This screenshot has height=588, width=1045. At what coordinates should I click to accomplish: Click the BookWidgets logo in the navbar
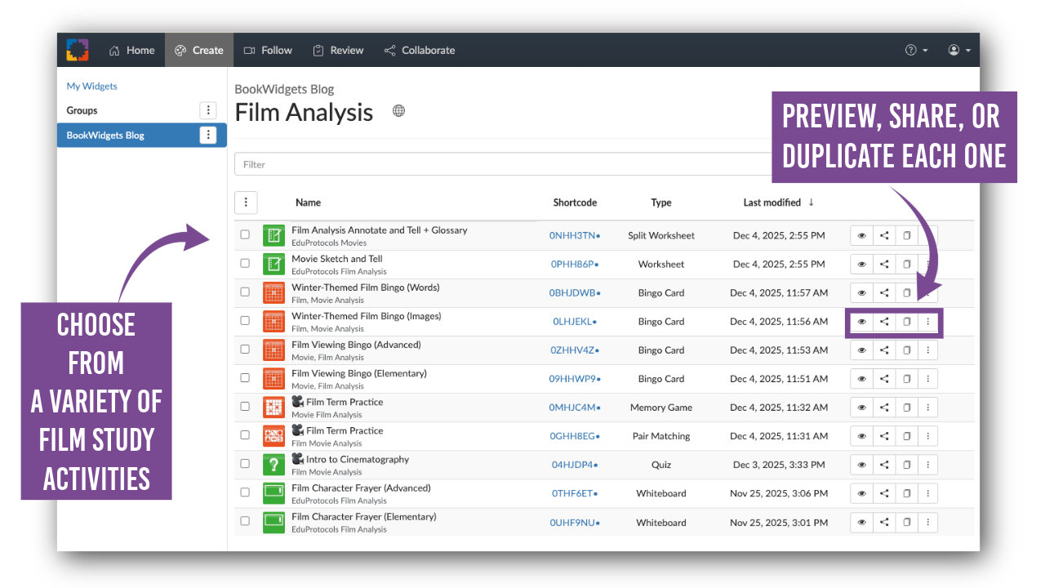click(78, 50)
